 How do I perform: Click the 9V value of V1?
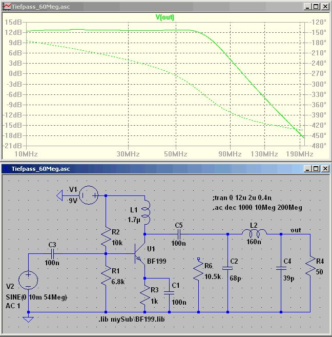(73, 201)
